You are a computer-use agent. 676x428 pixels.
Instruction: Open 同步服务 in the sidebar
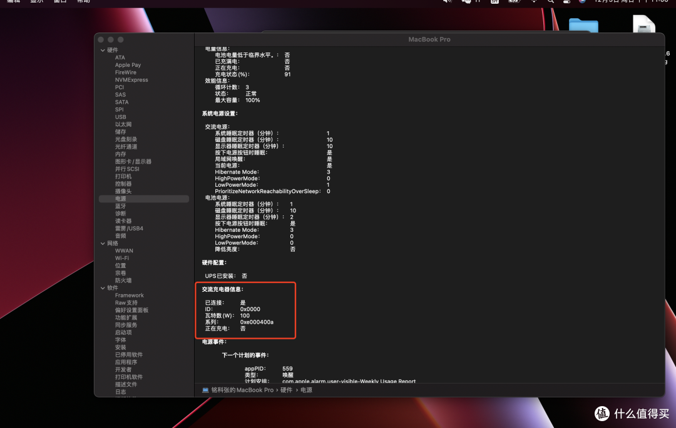coord(126,325)
